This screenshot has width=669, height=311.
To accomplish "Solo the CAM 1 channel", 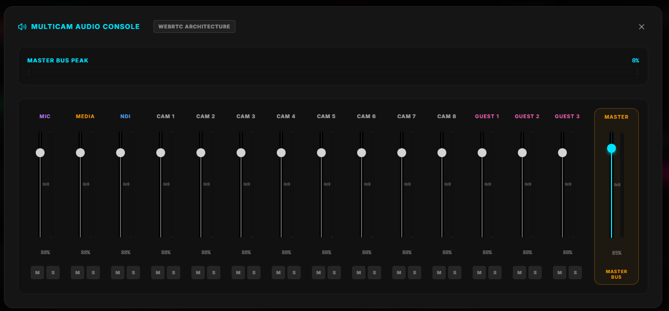I will pos(174,273).
